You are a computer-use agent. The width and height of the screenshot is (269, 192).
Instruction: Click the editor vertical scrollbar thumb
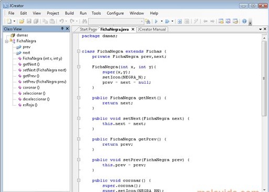point(264,78)
